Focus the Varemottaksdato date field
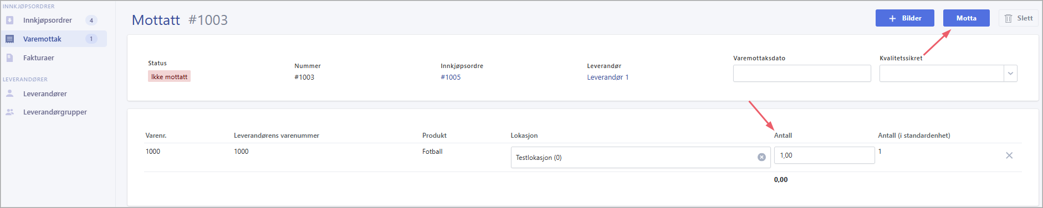Viewport: 1043px width, 208px height. [x=802, y=74]
